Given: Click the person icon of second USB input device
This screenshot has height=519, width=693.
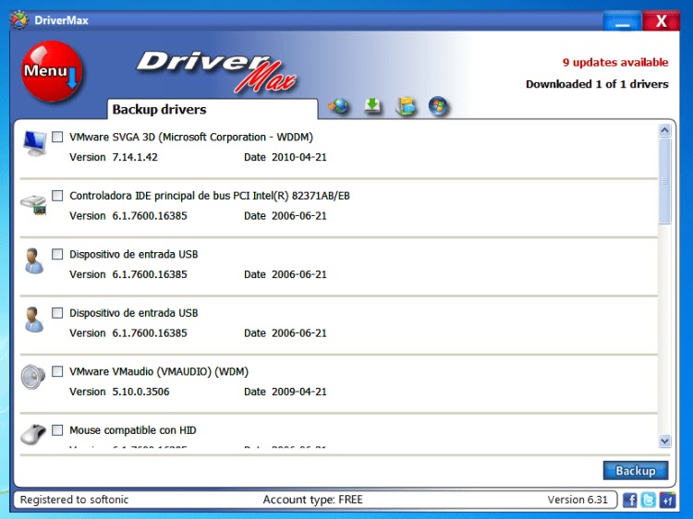Looking at the screenshot, I should tap(33, 320).
